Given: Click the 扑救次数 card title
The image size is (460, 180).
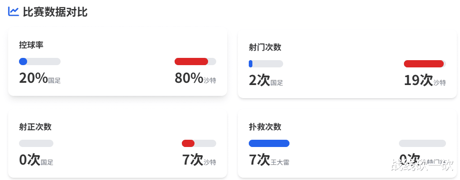Looking at the screenshot, I should pyautogui.click(x=265, y=127).
